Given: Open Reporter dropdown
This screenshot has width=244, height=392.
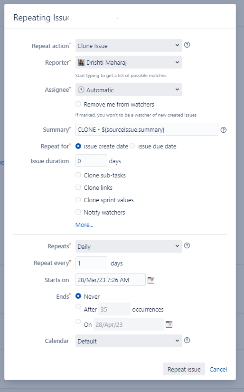Looking at the screenshot, I should (x=129, y=62).
